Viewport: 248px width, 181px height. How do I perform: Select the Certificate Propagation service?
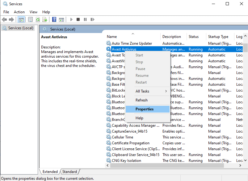tap(174, 143)
